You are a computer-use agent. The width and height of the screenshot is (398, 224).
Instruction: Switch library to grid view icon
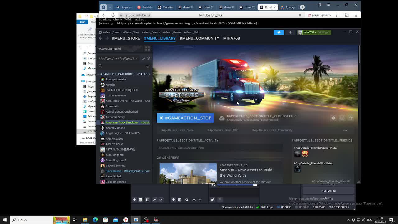click(x=147, y=49)
